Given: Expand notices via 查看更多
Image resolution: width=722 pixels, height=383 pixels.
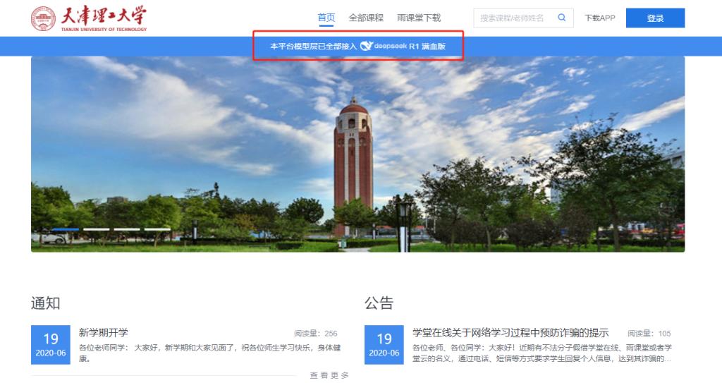Looking at the screenshot, I should click(329, 375).
